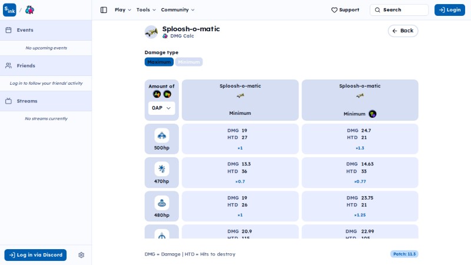This screenshot has height=265, width=471.
Task: Click the ×0.7 multiplier text
Action: click(x=240, y=181)
